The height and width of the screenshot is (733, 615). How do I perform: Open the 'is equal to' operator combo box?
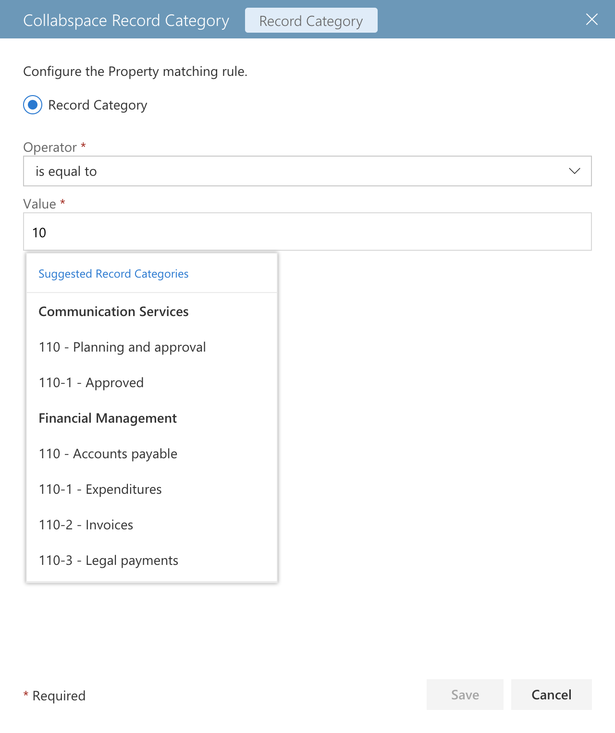(307, 171)
